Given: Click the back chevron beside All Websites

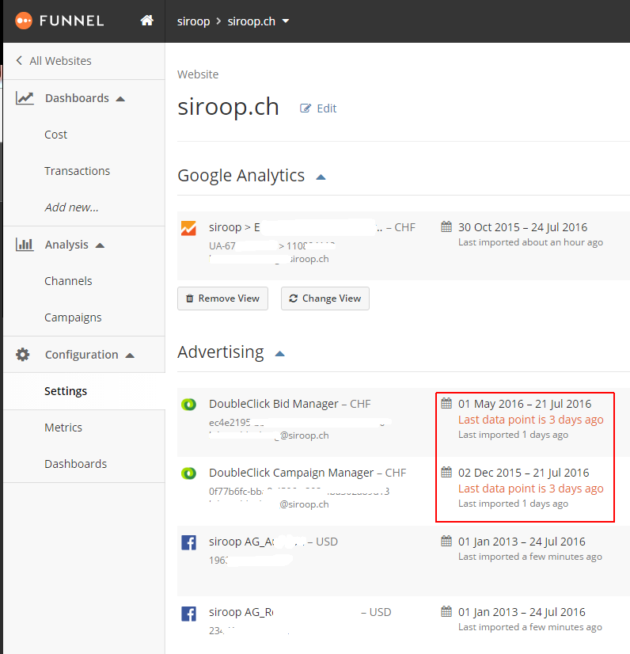Looking at the screenshot, I should tap(19, 60).
